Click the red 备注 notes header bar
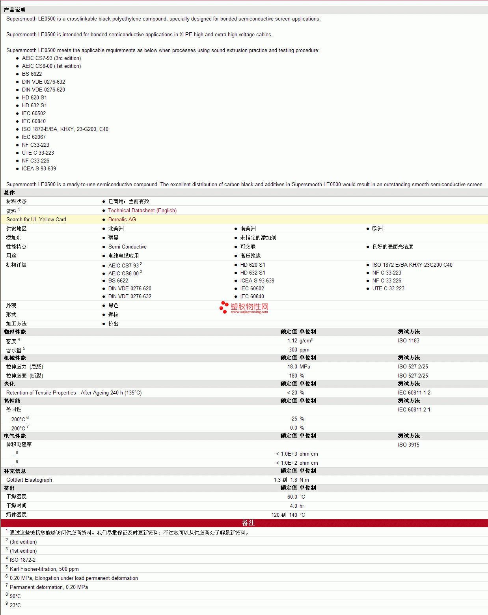Screen dimensions: 488x615 click(x=244, y=523)
